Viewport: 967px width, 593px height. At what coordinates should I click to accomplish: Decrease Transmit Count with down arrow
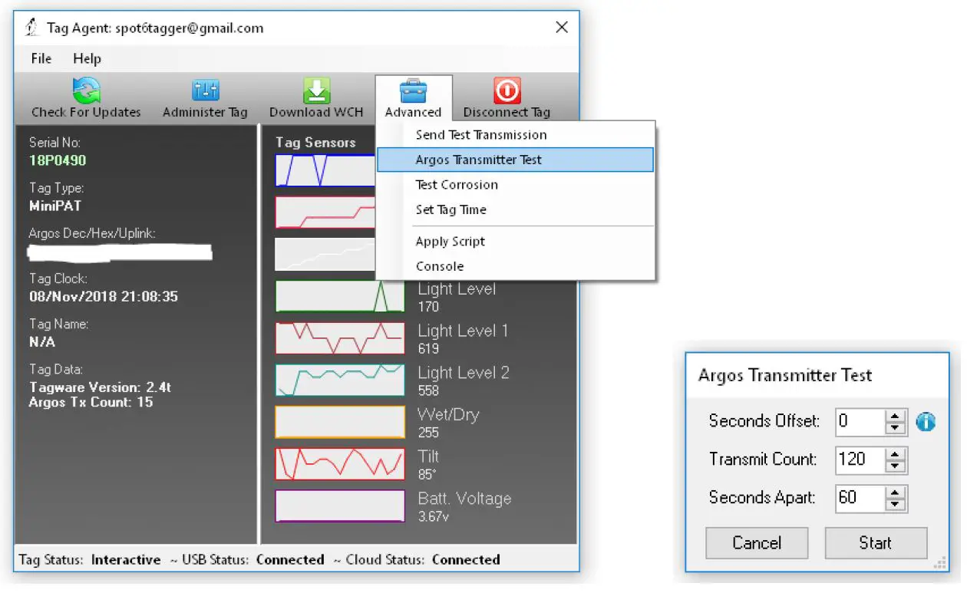click(x=896, y=466)
